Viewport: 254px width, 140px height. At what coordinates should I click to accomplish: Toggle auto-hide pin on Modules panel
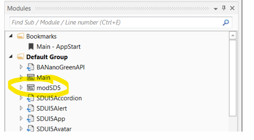224,8
